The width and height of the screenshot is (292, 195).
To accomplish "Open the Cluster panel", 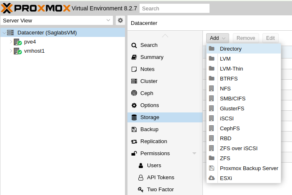I will pyautogui.click(x=165, y=81).
